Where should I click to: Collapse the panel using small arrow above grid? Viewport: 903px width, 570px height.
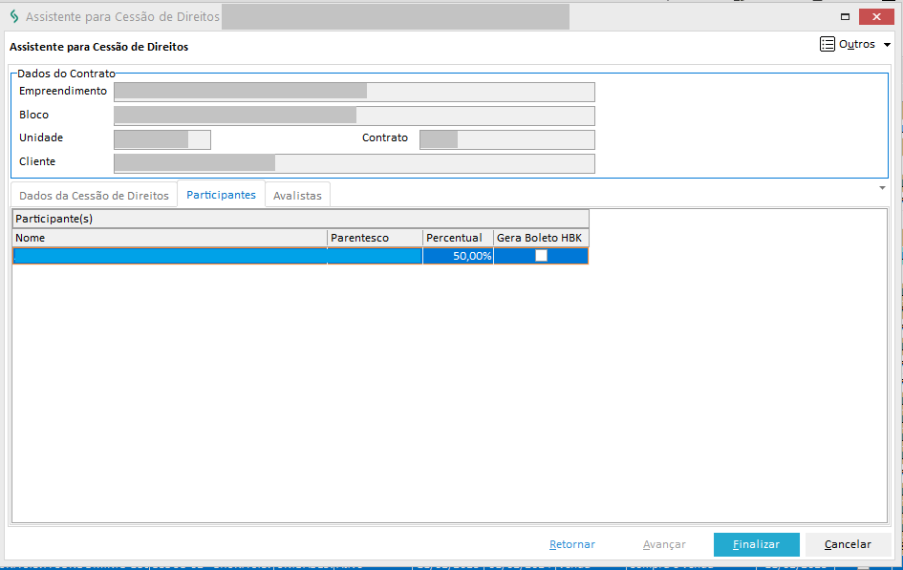click(x=882, y=188)
